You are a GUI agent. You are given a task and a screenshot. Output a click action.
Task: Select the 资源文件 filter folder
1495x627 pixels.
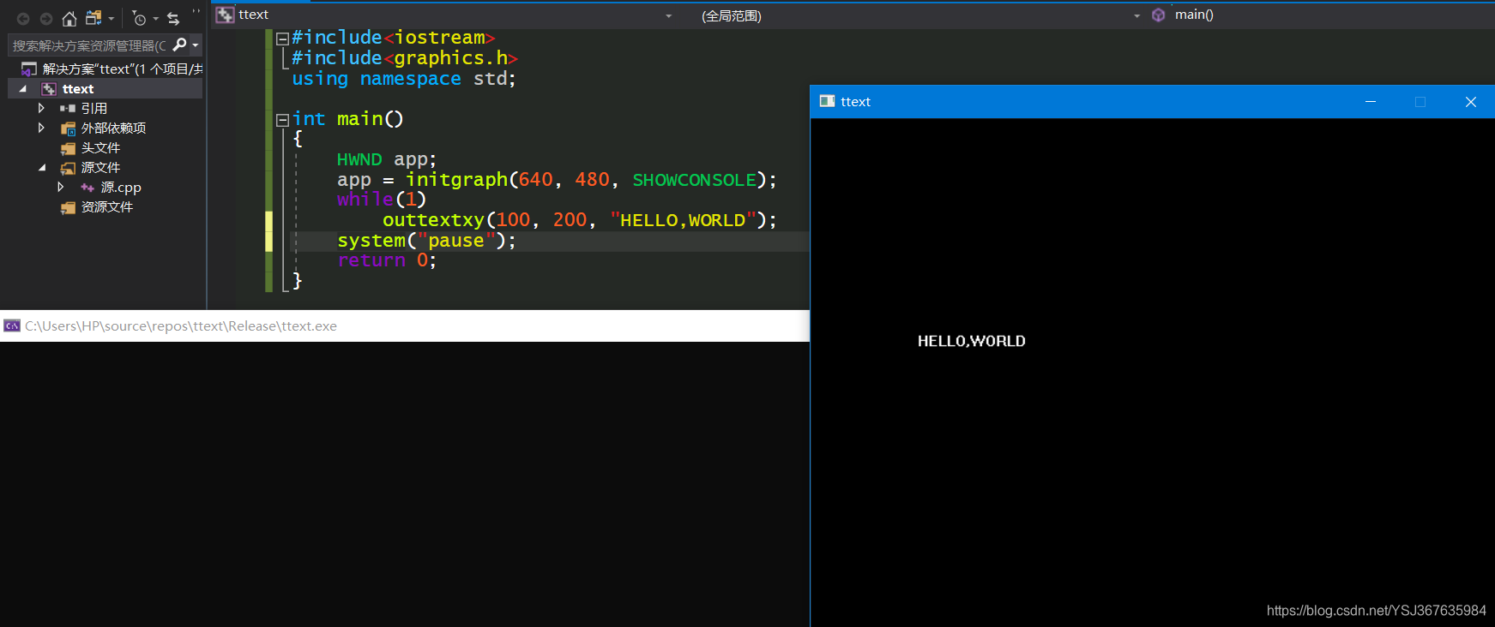tap(107, 207)
